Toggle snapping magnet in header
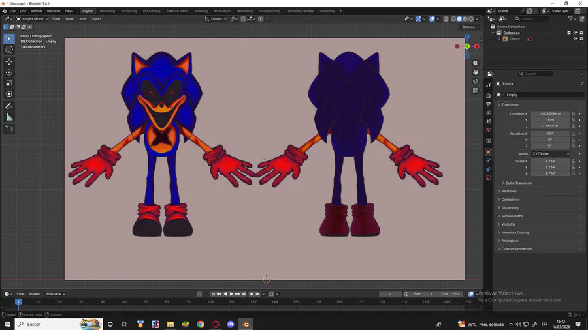The width and height of the screenshot is (588, 330). [x=243, y=19]
